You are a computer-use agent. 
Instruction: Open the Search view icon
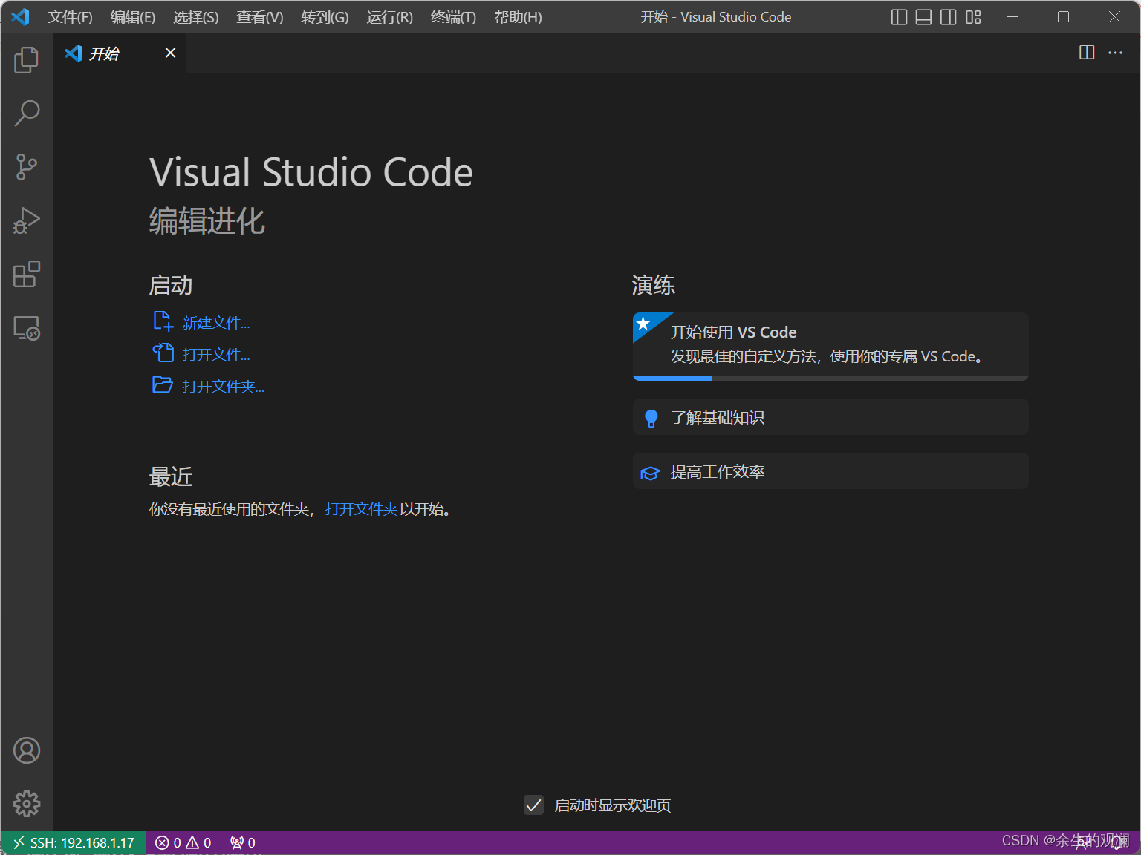pyautogui.click(x=27, y=114)
